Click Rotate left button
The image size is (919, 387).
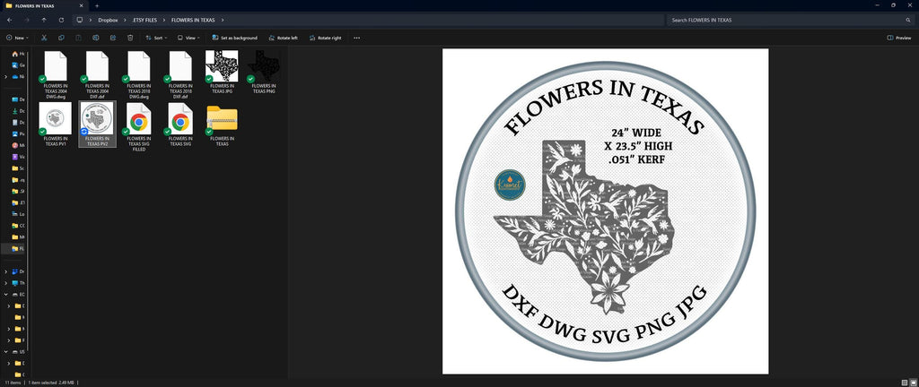283,38
